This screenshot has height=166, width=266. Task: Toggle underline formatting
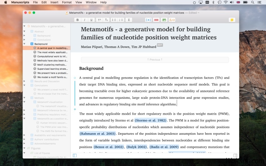[x=91, y=20]
